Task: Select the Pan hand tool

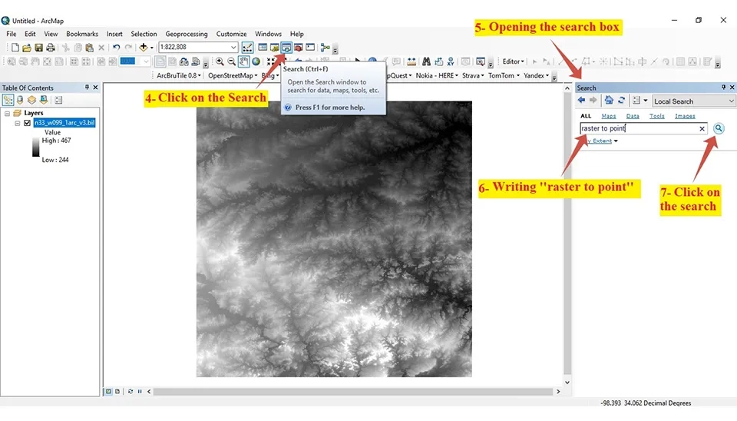Action: (x=243, y=61)
